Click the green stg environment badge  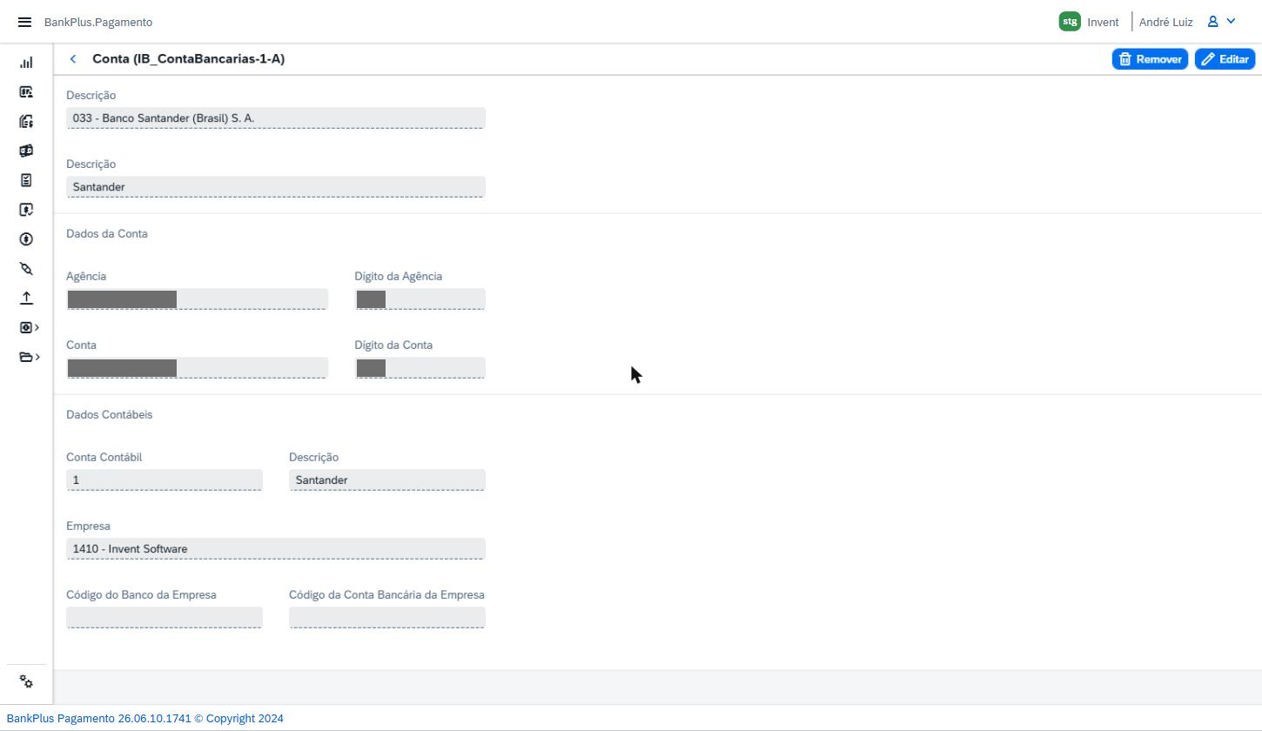1070,22
